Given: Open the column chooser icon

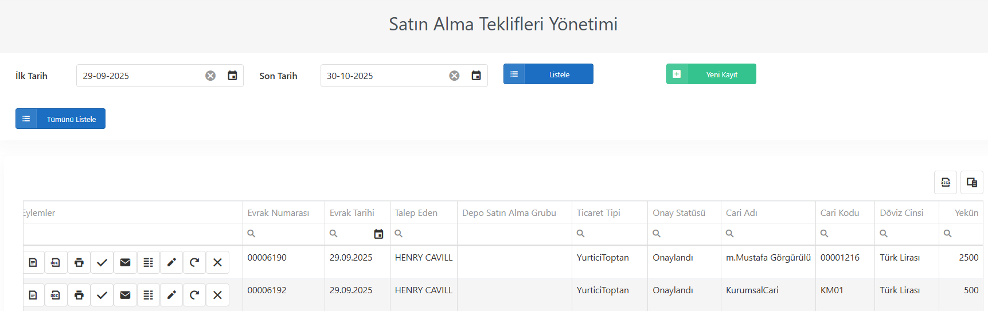Looking at the screenshot, I should pyautogui.click(x=972, y=183).
